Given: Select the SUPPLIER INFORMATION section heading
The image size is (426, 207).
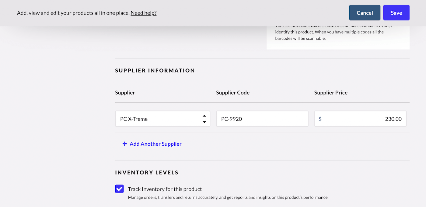Looking at the screenshot, I should [x=155, y=70].
